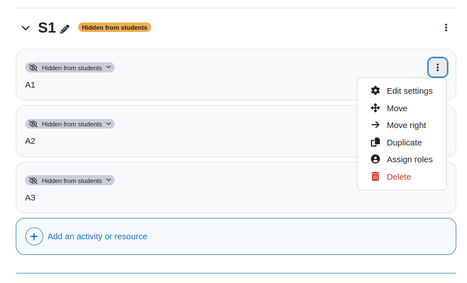Screen dimensions: 467x283
Task: Open the S1 section three-dot menu
Action: (446, 28)
